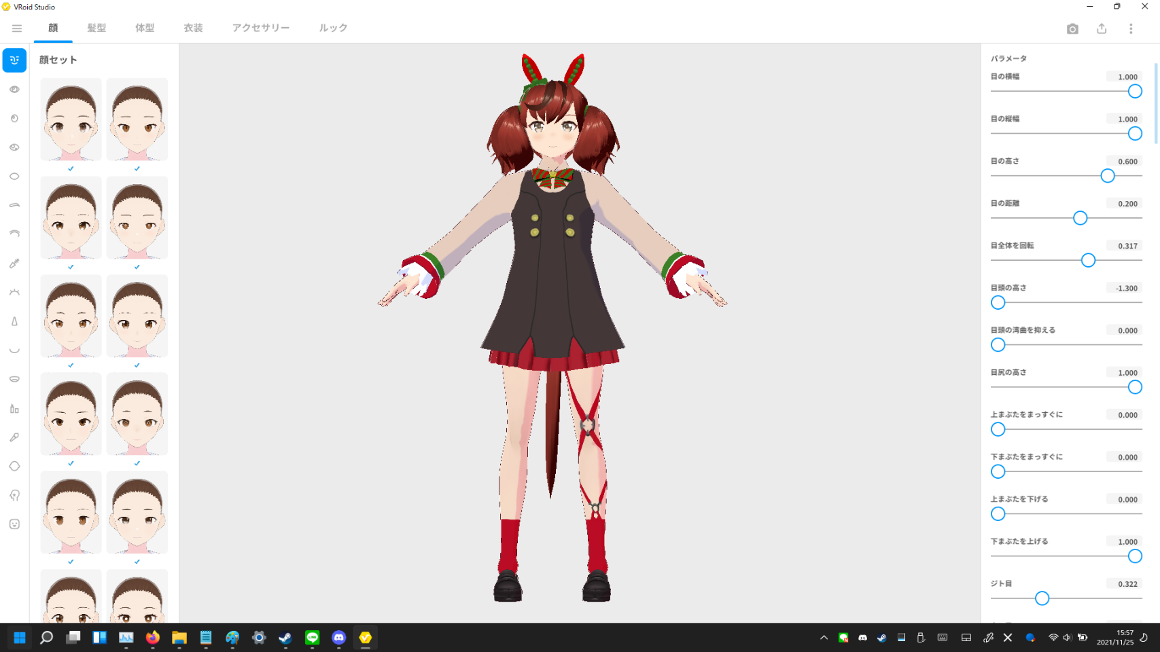Click the lips icon in the sidebar
This screenshot has width=1160, height=652.
click(x=14, y=379)
